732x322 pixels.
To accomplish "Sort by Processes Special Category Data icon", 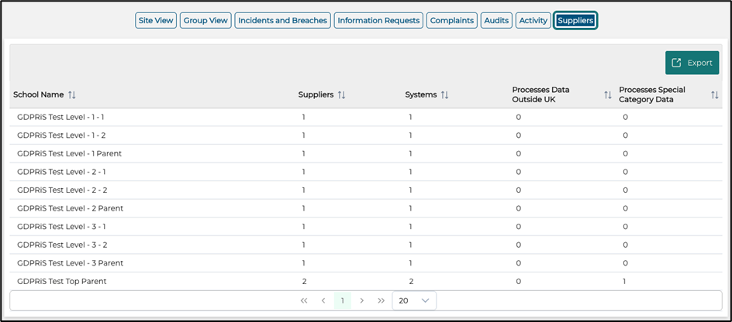I will (715, 94).
